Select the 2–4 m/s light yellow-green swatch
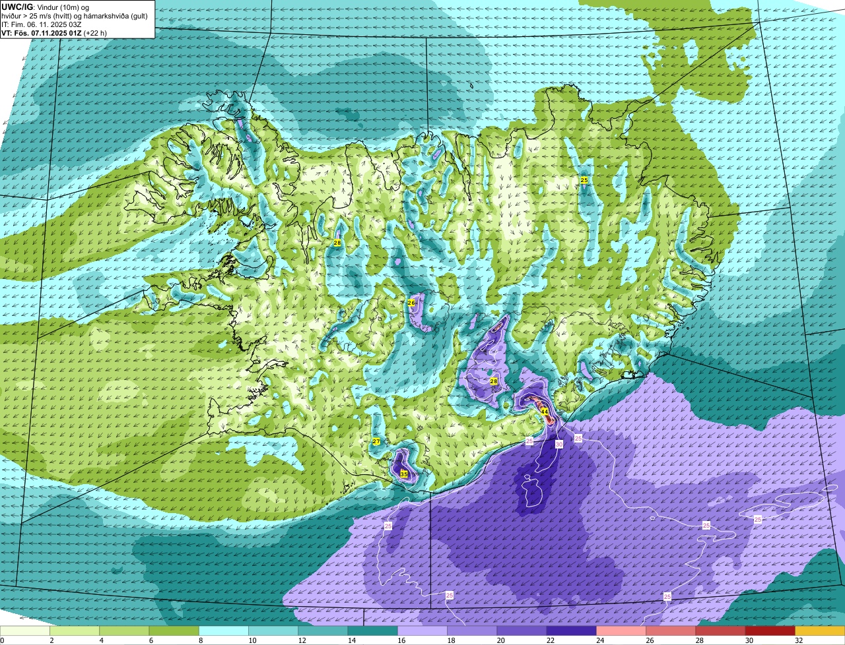This screenshot has height=645, width=845. click(x=75, y=630)
